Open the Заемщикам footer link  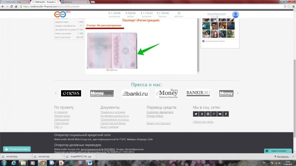(62, 120)
